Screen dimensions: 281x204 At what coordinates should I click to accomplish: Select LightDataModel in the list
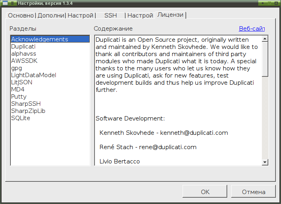click(50, 75)
